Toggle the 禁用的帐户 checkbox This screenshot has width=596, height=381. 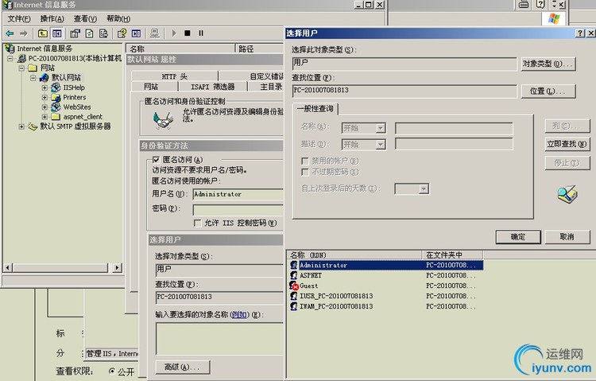[305, 161]
